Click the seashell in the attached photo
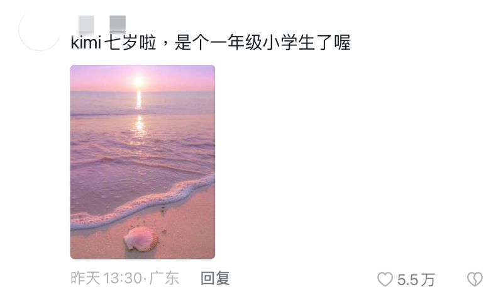Image resolution: width=503 pixels, height=306 pixels. click(141, 239)
